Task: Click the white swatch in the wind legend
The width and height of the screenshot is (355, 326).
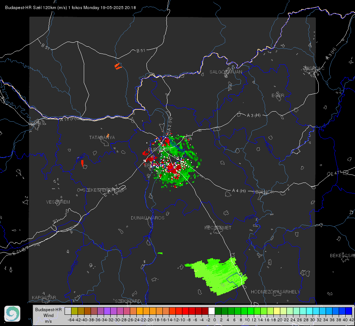Action: click(x=211, y=311)
